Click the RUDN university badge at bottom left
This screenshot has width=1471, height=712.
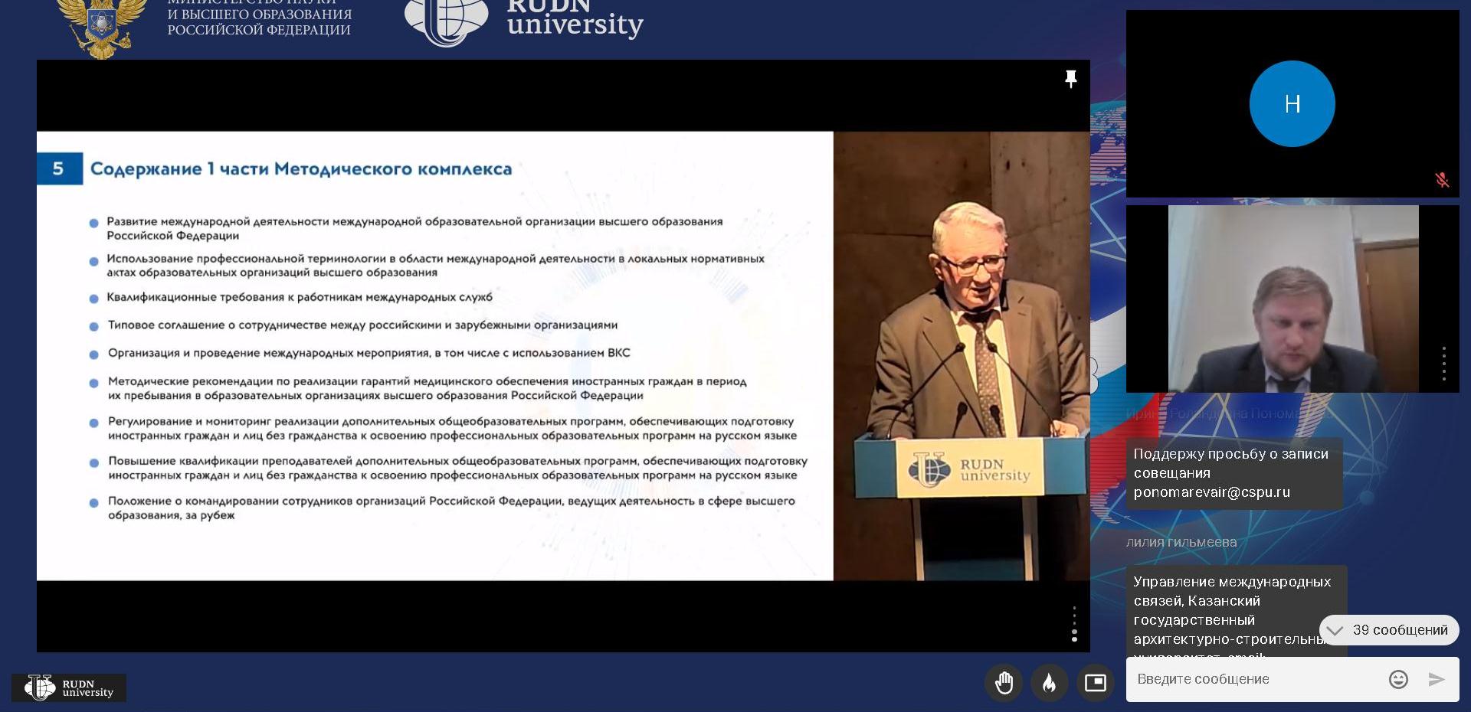[69, 688]
